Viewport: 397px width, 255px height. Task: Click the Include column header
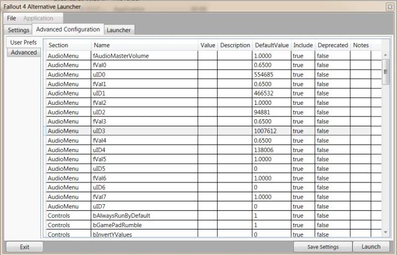[x=303, y=45]
